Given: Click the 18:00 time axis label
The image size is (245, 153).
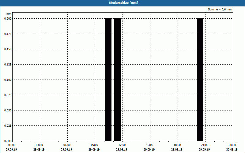Looking at the screenshot, I should (177, 145).
